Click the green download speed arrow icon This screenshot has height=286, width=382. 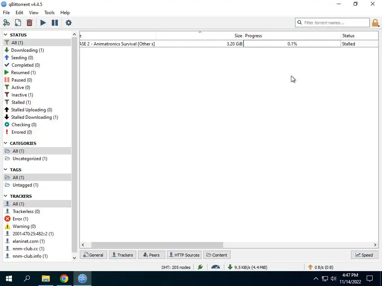pyautogui.click(x=230, y=267)
